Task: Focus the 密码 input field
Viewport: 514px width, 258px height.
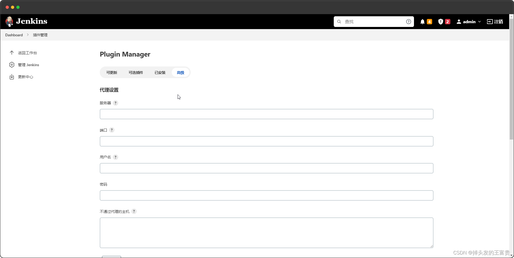Action: pos(266,196)
